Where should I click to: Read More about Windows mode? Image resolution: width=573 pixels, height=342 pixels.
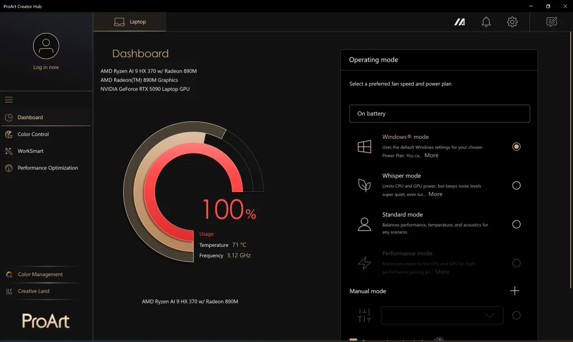431,156
